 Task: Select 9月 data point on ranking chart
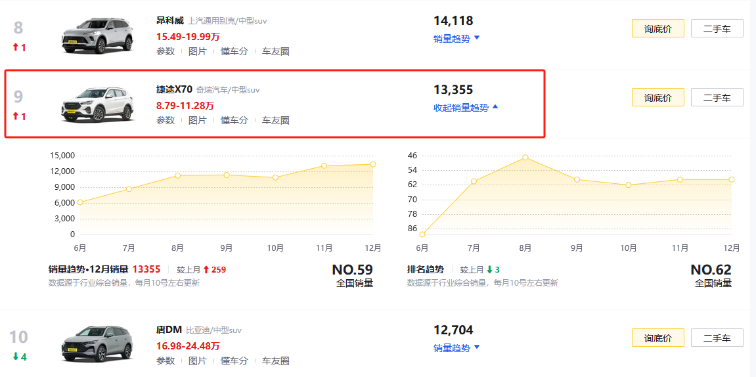[577, 180]
